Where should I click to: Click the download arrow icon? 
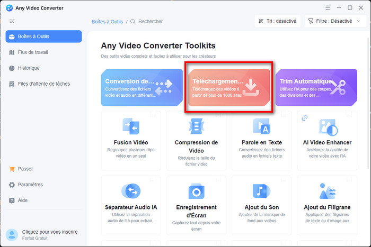click(251, 87)
